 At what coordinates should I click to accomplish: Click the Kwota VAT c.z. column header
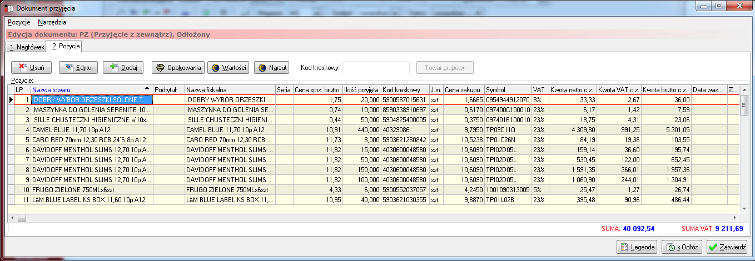[619, 89]
